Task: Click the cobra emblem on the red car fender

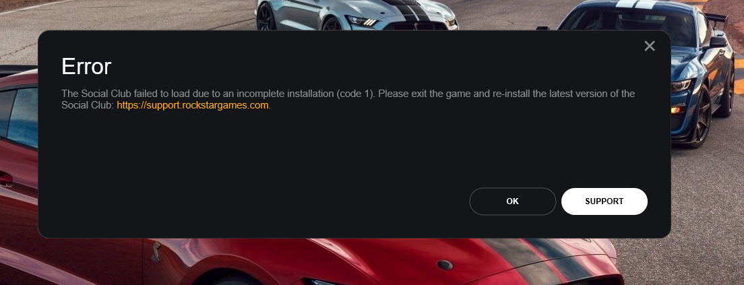Action: 156,251
